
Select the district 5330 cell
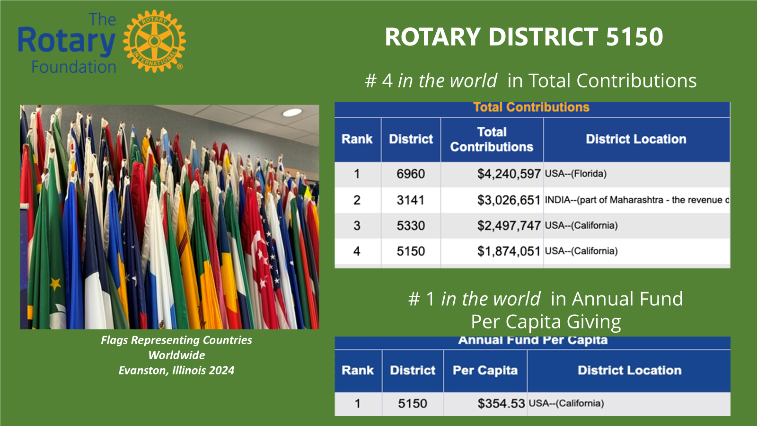(x=411, y=226)
